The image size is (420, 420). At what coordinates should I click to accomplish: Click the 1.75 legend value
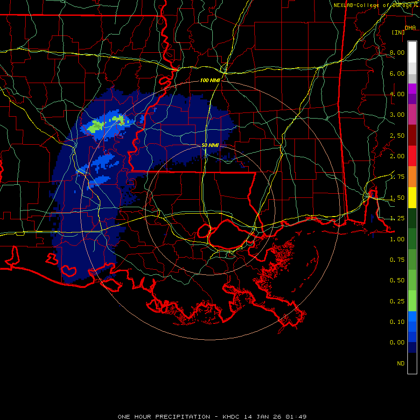[x=397, y=177]
